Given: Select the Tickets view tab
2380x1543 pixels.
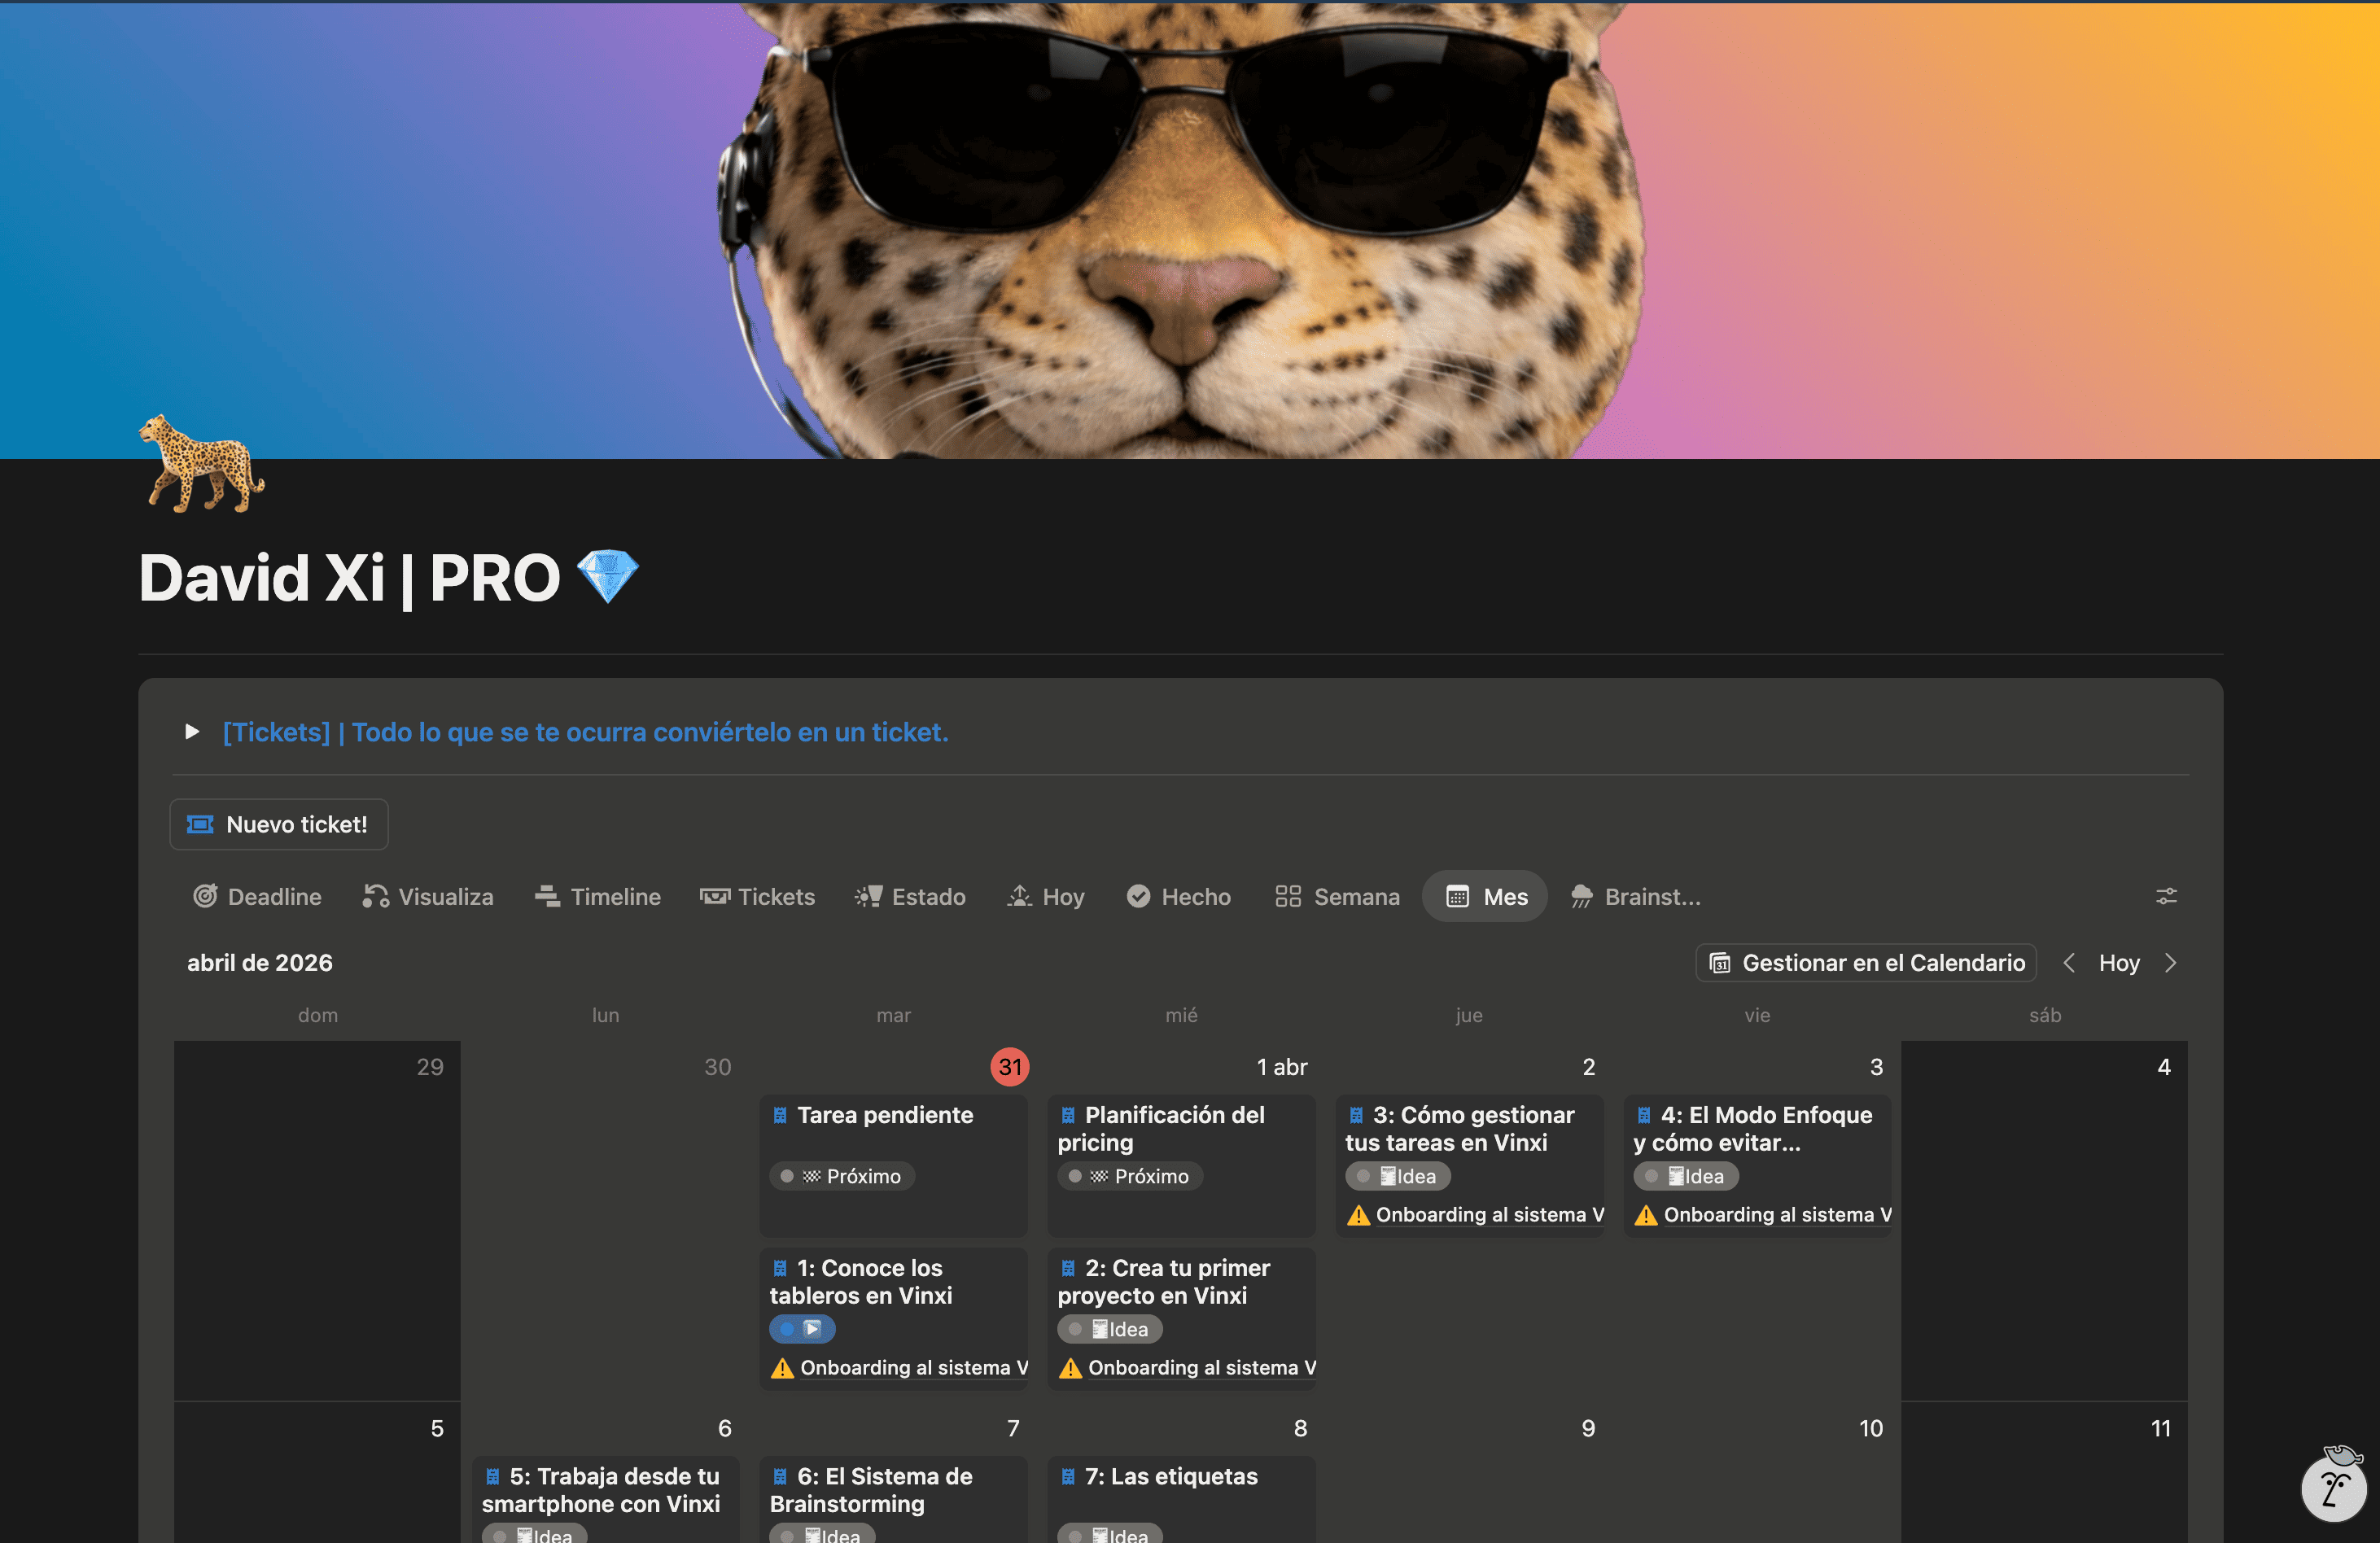Looking at the screenshot, I should point(757,896).
